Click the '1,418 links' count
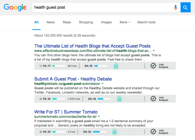The height and width of the screenshot is (140, 195). (74, 99)
